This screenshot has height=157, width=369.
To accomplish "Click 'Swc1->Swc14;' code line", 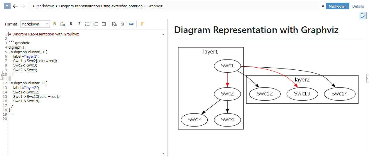I will 26,101.
